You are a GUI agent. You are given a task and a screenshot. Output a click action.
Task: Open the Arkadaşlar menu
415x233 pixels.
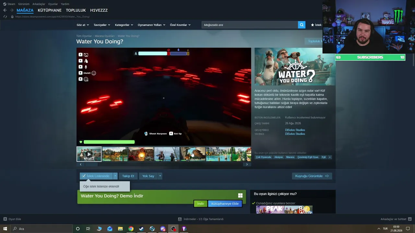coord(39,4)
